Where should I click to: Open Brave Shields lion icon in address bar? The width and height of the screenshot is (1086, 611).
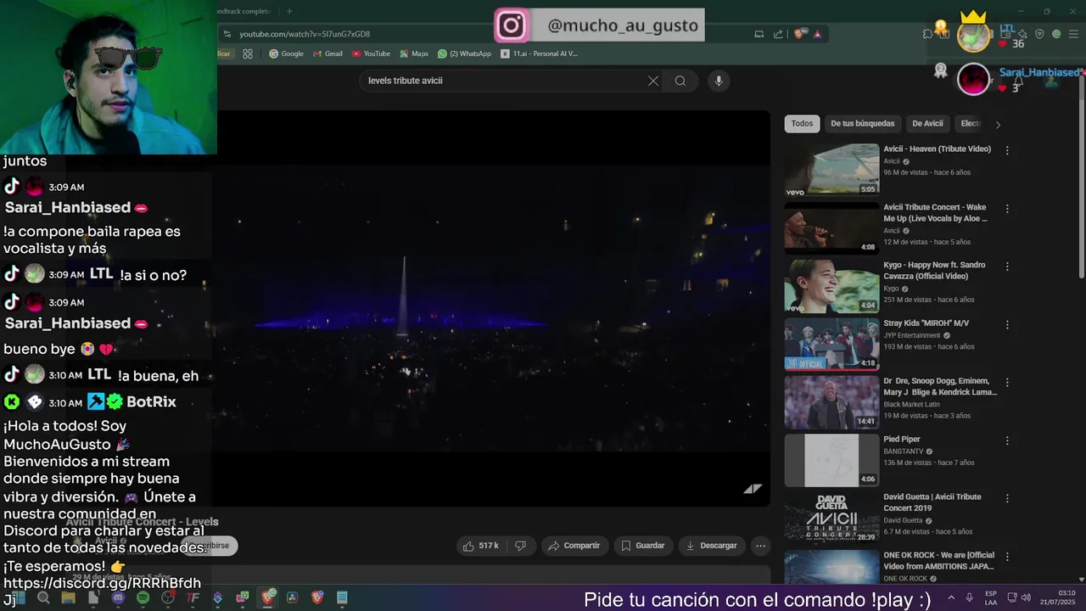800,34
